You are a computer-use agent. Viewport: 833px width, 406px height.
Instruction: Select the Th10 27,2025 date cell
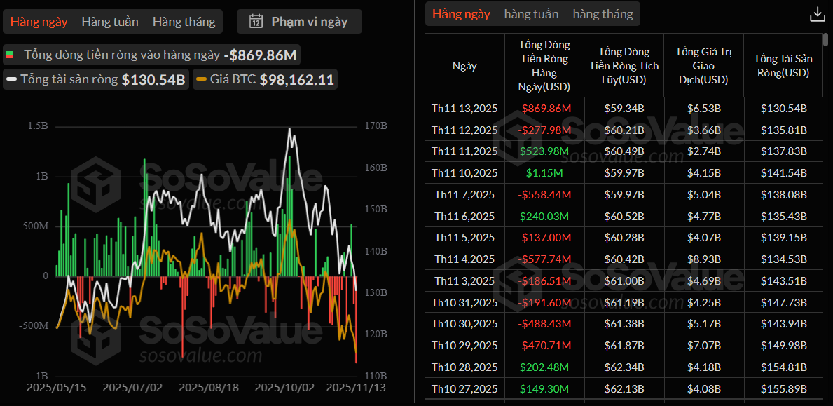(464, 389)
